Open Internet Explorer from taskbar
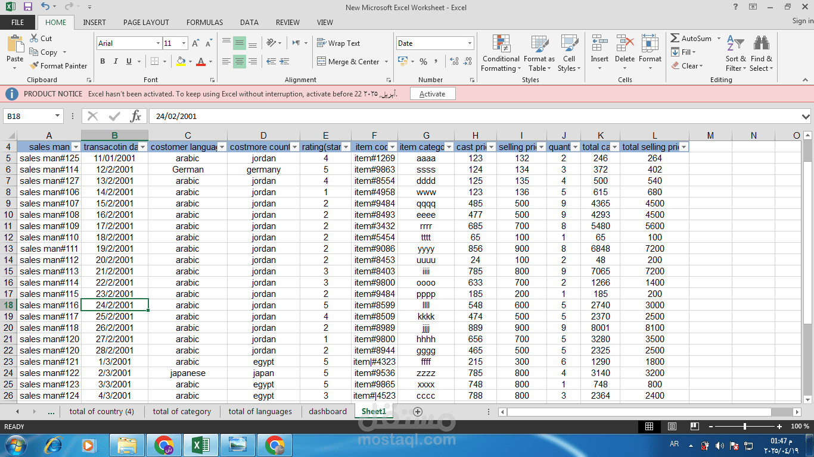 coord(52,445)
